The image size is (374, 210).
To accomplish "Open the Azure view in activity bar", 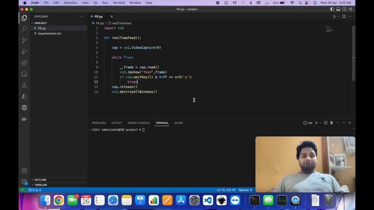I will click(24, 96).
